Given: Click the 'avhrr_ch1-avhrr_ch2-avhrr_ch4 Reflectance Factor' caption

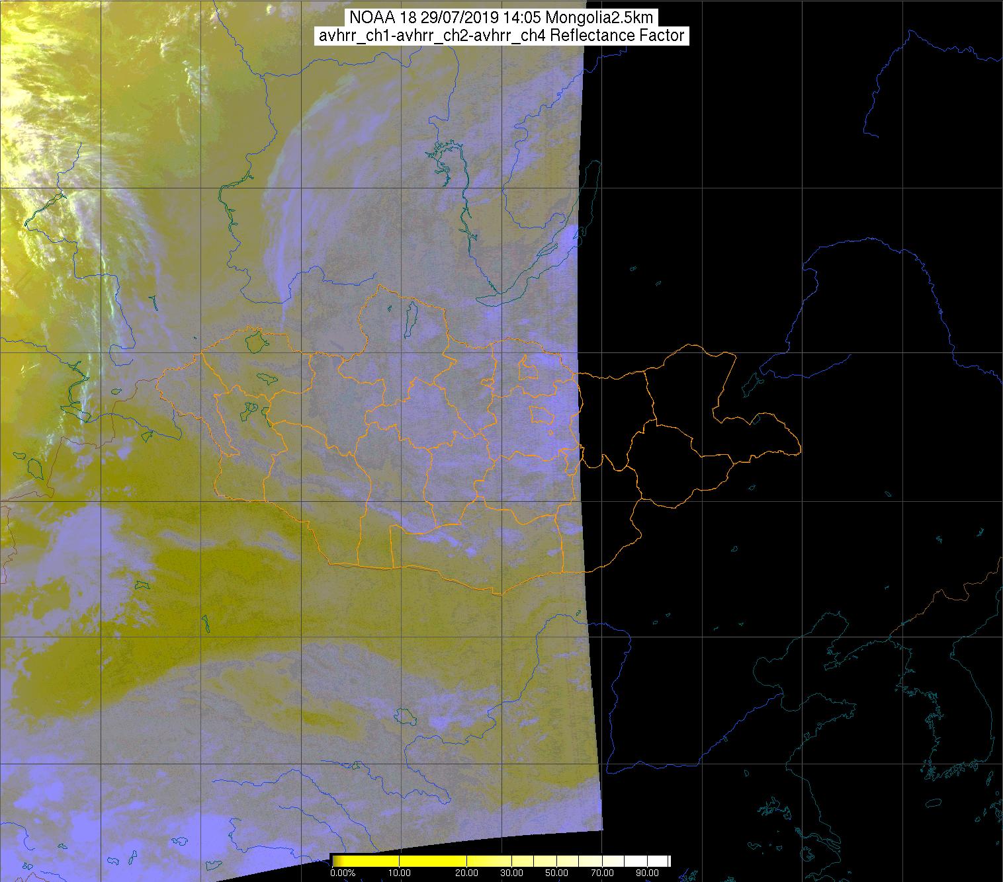Looking at the screenshot, I should [502, 36].
